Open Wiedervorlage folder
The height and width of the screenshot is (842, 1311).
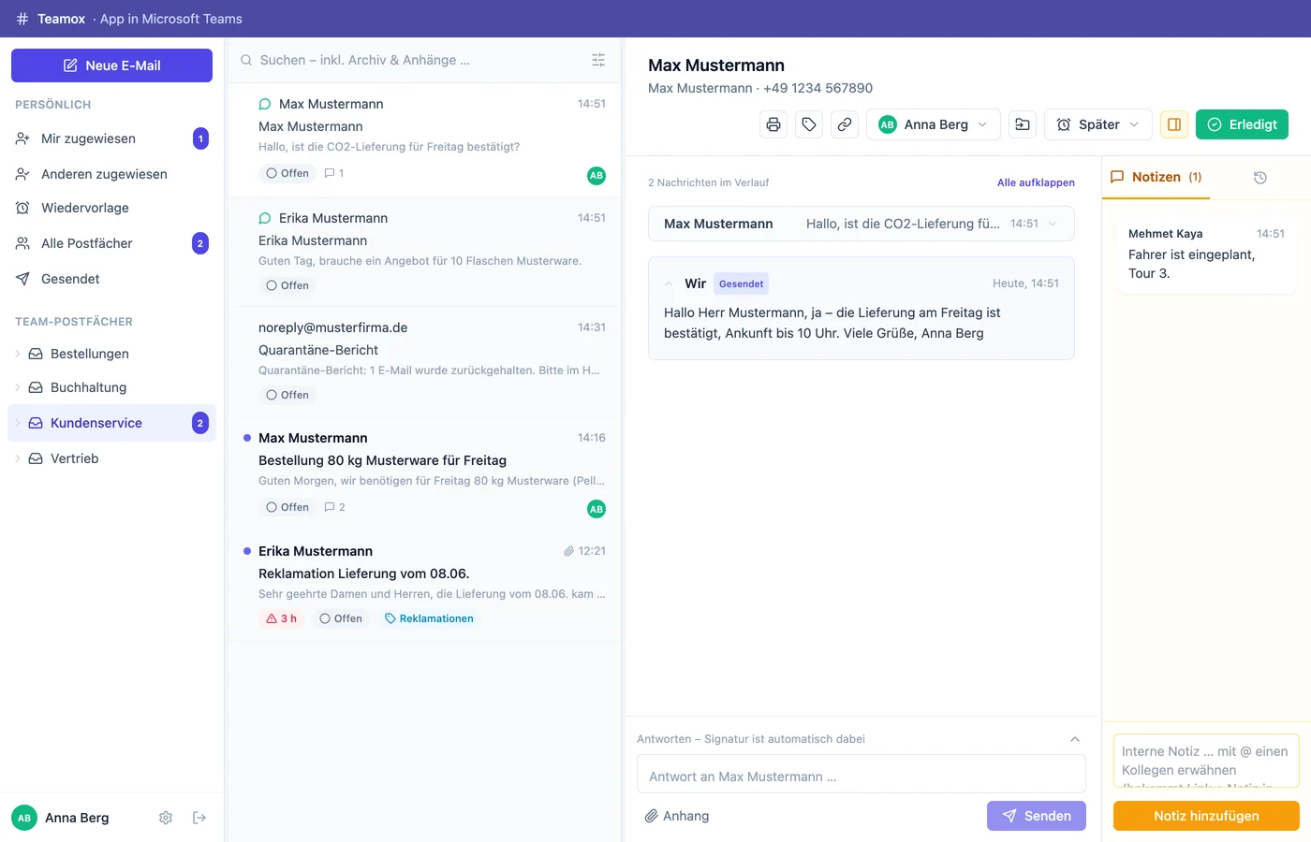pos(111,208)
